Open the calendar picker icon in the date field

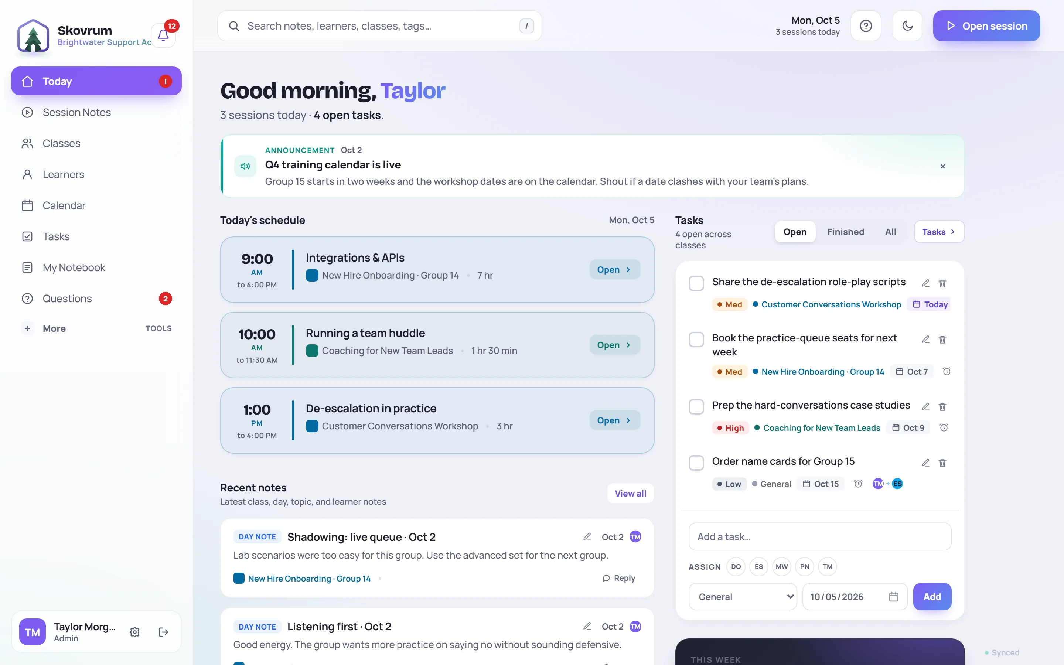click(x=893, y=597)
